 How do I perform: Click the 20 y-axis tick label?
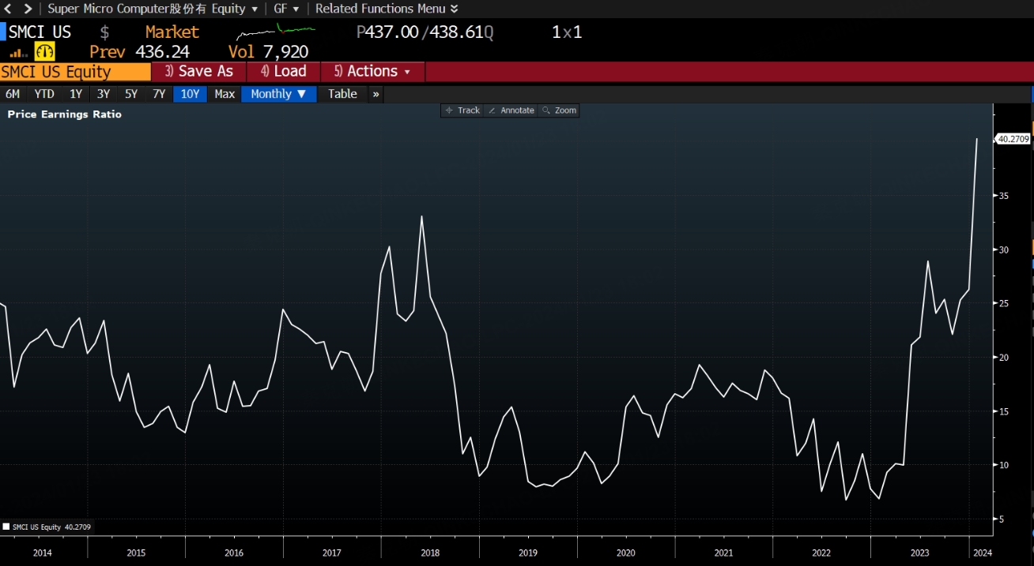1004,358
